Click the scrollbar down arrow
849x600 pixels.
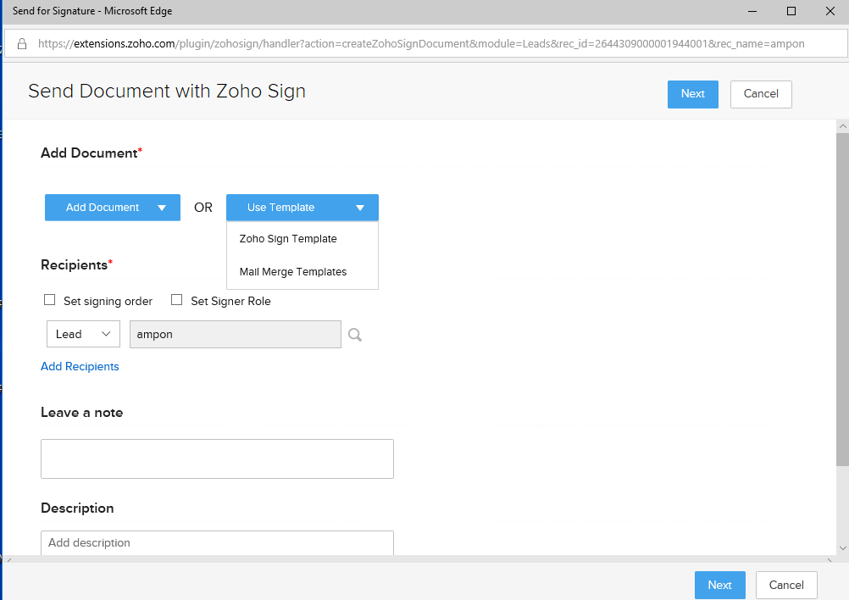tap(842, 548)
